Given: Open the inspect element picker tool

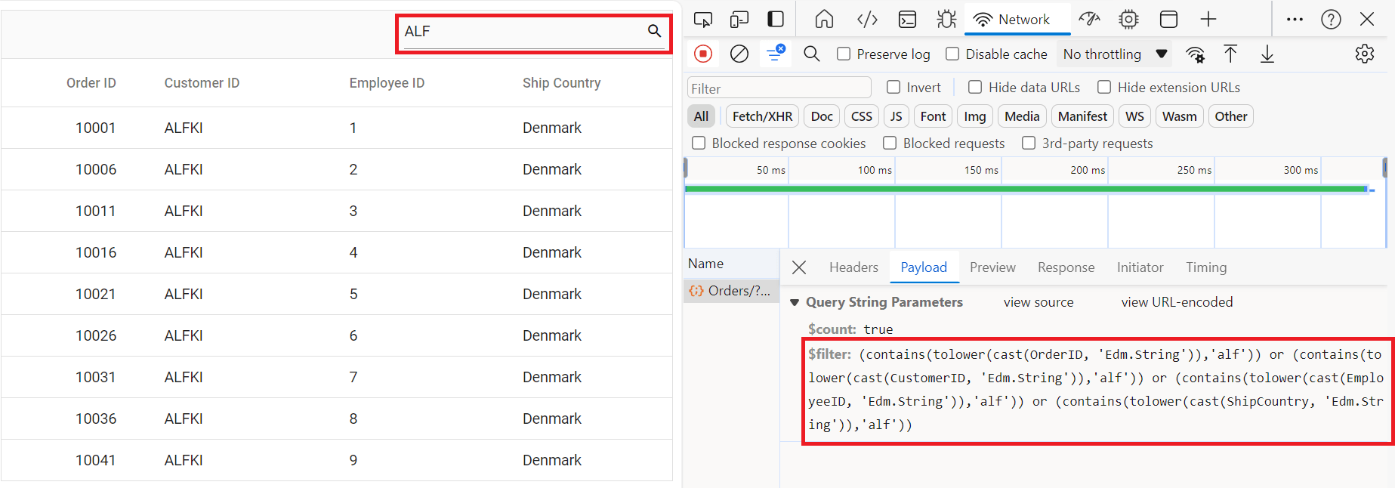Looking at the screenshot, I should (703, 20).
